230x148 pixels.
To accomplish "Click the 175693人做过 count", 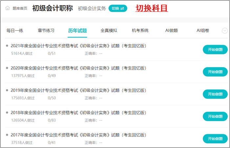I will (x=23, y=98).
